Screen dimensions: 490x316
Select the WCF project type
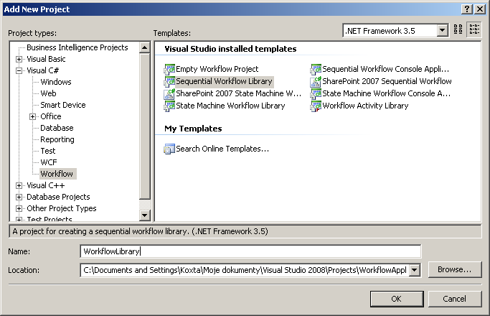(49, 162)
